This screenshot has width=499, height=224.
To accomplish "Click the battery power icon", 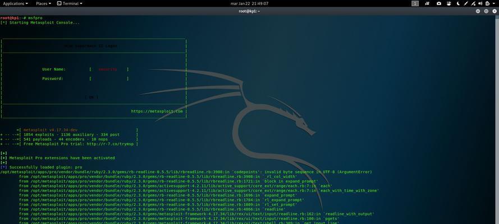I will 488,3.
